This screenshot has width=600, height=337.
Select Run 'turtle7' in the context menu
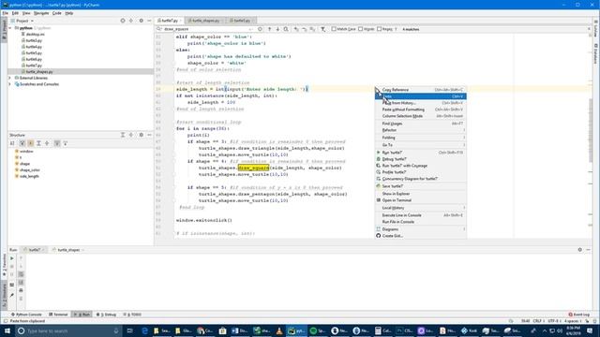[421, 153]
